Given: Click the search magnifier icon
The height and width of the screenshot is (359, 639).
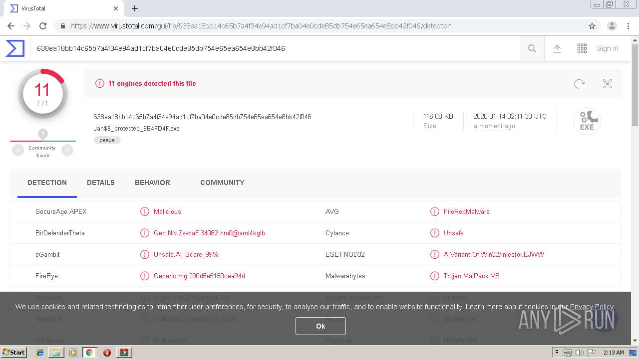Looking at the screenshot, I should coord(532,48).
